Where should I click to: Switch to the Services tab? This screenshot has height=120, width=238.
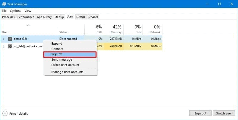pyautogui.click(x=93, y=17)
